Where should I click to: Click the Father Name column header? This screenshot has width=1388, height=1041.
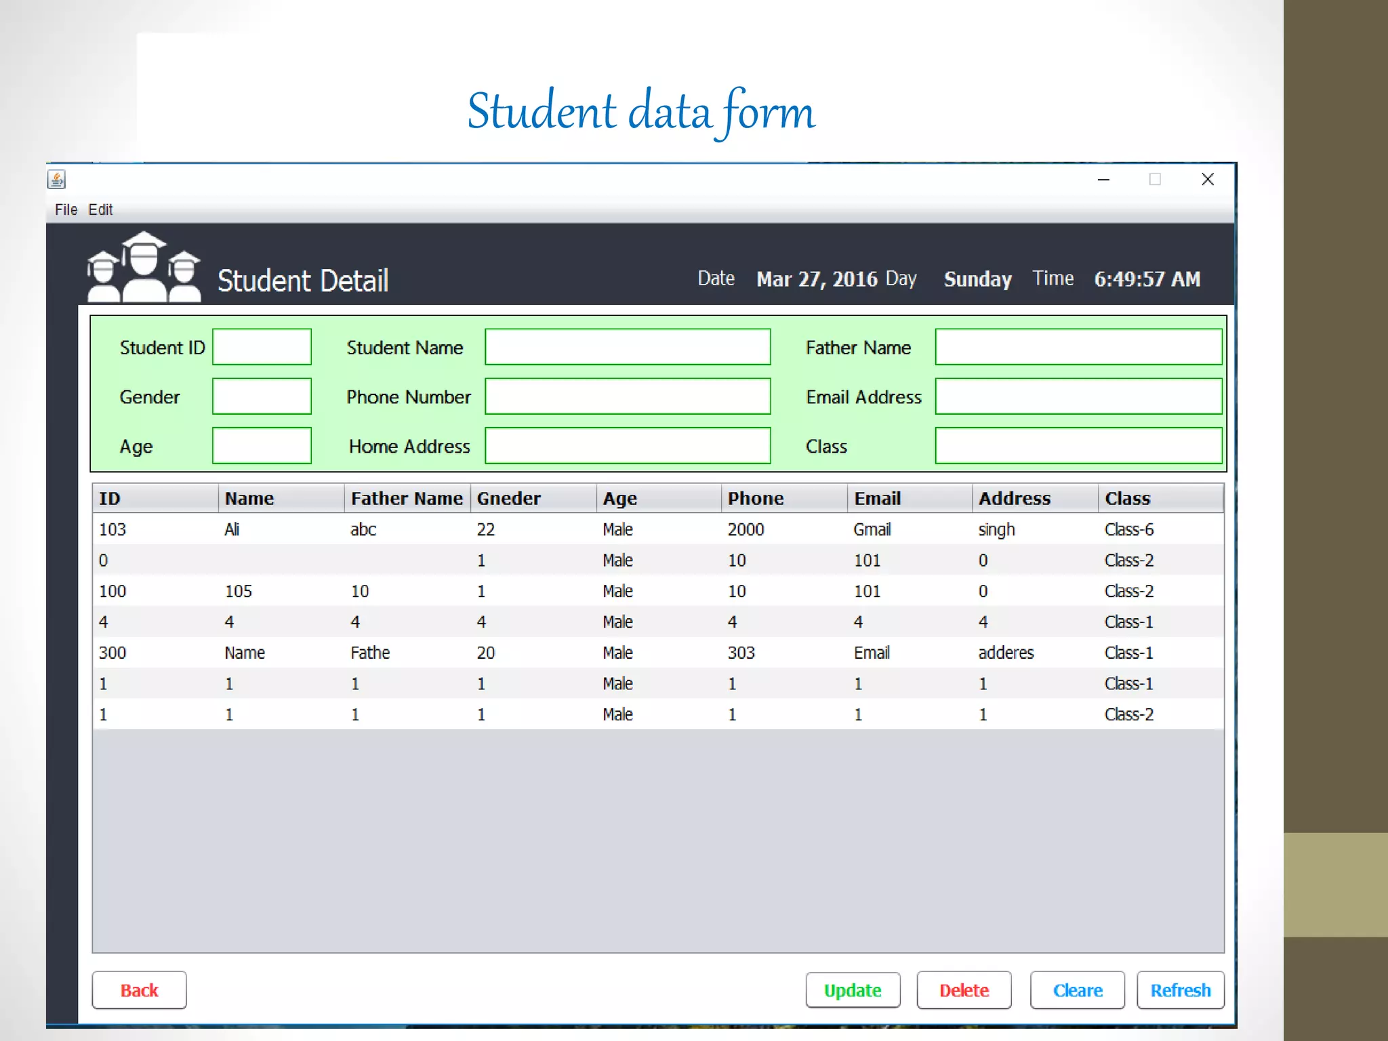tap(407, 498)
